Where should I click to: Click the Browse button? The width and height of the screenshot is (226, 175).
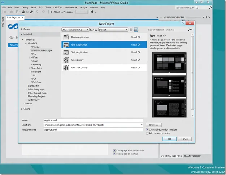coord(153,125)
